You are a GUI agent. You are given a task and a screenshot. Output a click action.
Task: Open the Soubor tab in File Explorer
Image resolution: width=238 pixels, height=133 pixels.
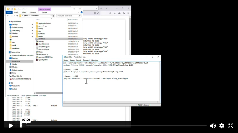pyautogui.click(x=9, y=12)
